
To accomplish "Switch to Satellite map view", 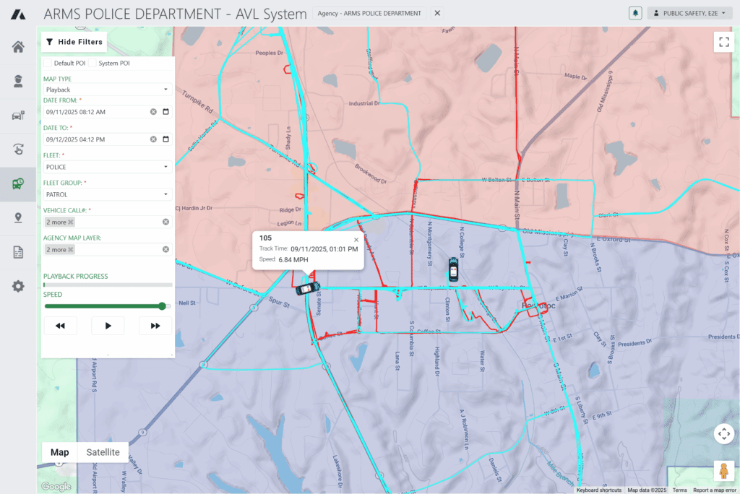I will tap(102, 452).
